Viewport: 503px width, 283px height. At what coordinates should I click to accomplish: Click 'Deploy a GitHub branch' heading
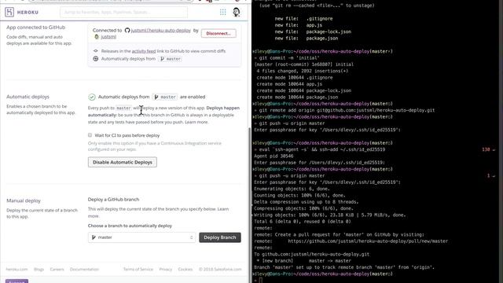tap(113, 199)
